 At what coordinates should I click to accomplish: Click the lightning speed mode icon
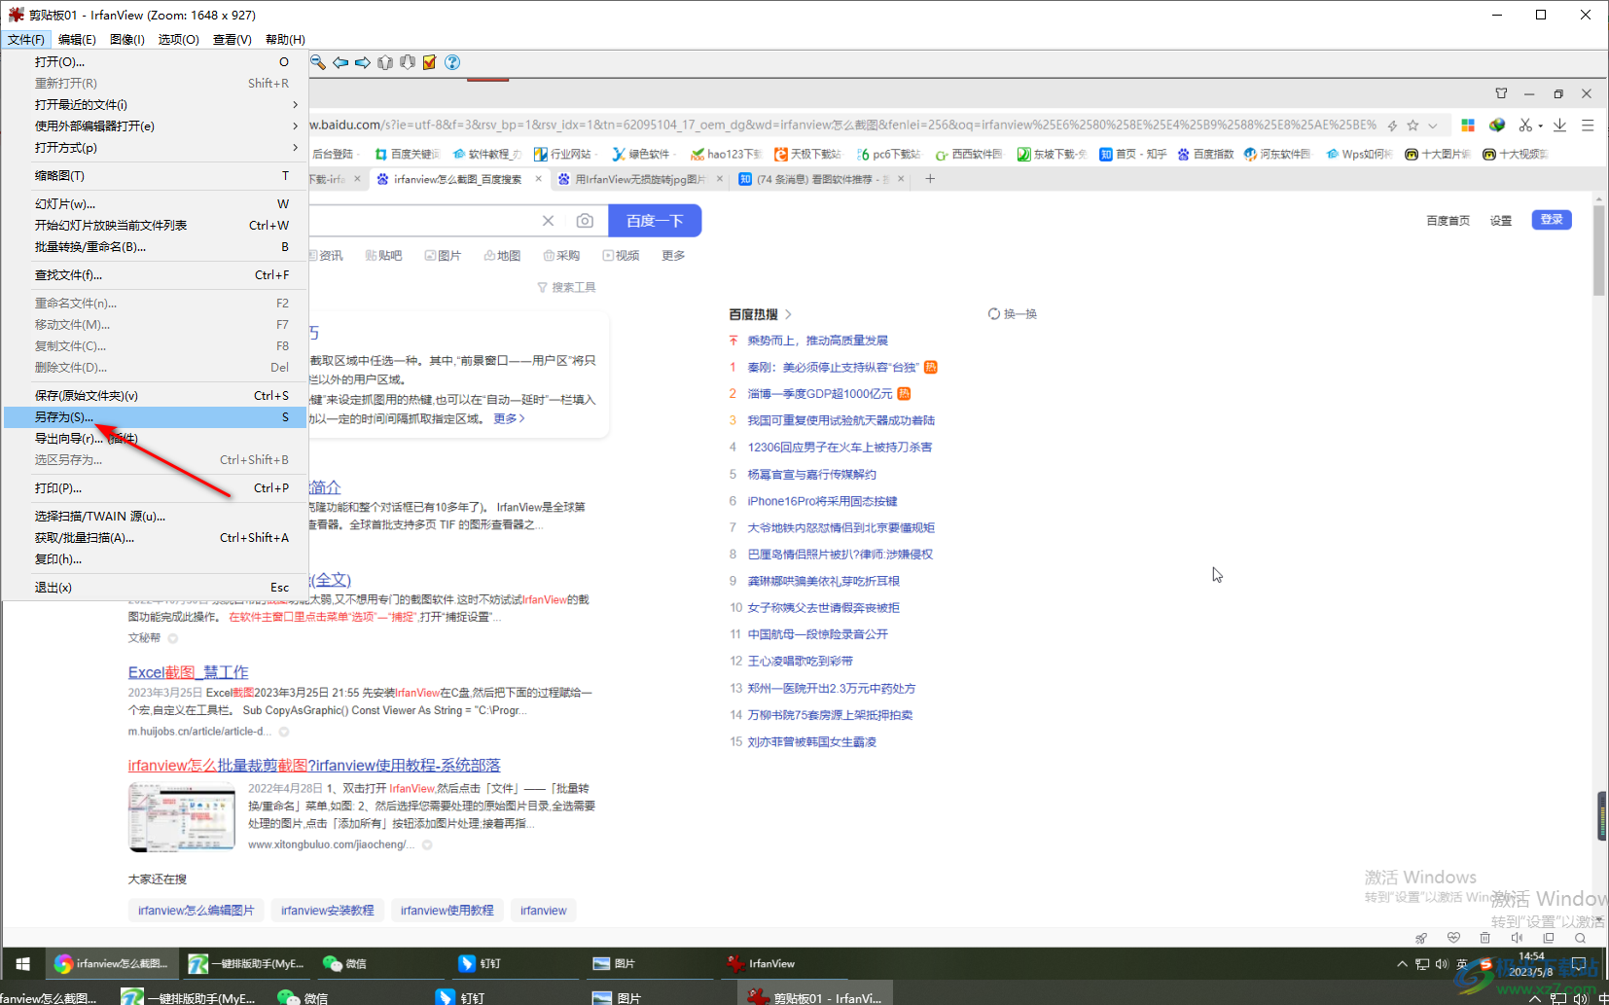click(x=1392, y=125)
